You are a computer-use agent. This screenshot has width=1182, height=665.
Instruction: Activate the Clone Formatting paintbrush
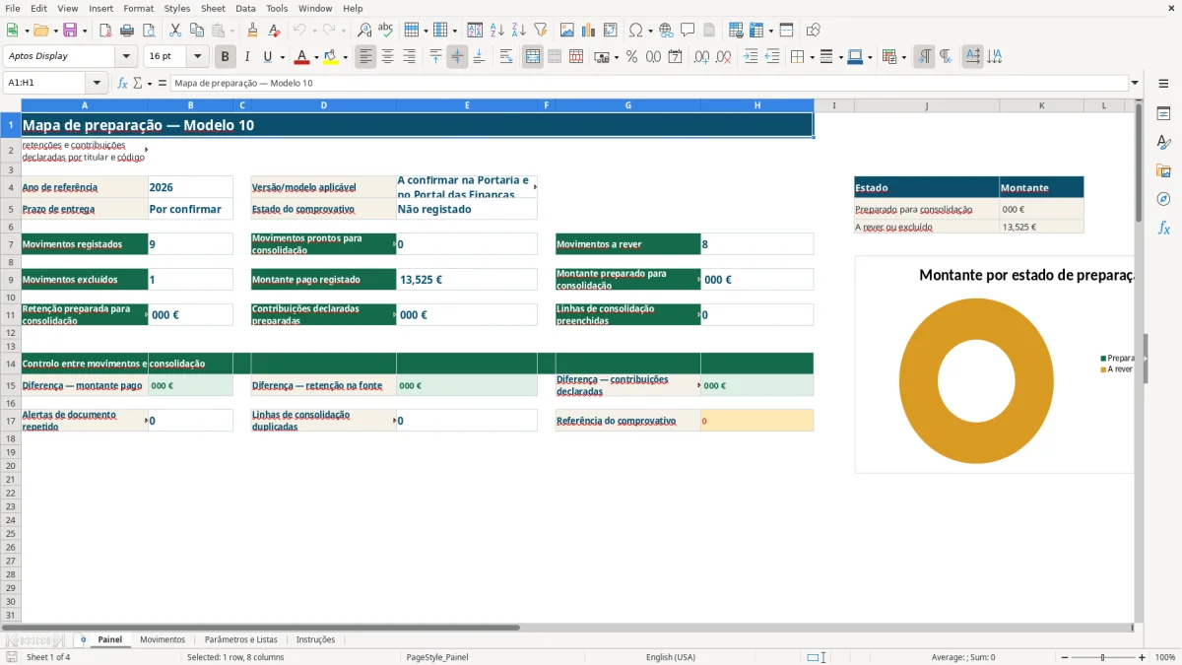(252, 31)
